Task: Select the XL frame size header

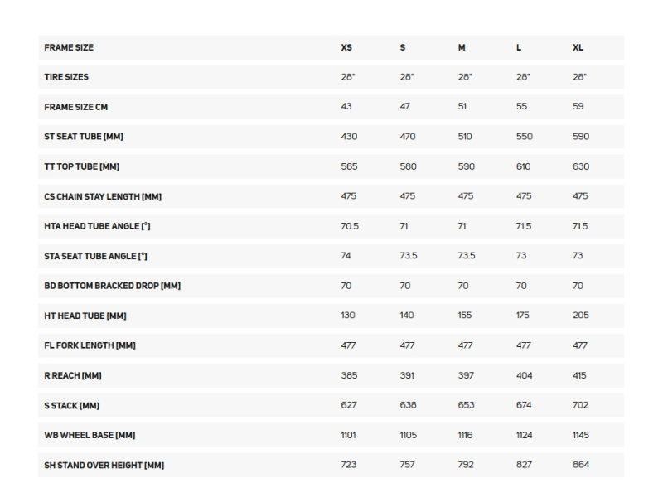Action: tap(578, 47)
